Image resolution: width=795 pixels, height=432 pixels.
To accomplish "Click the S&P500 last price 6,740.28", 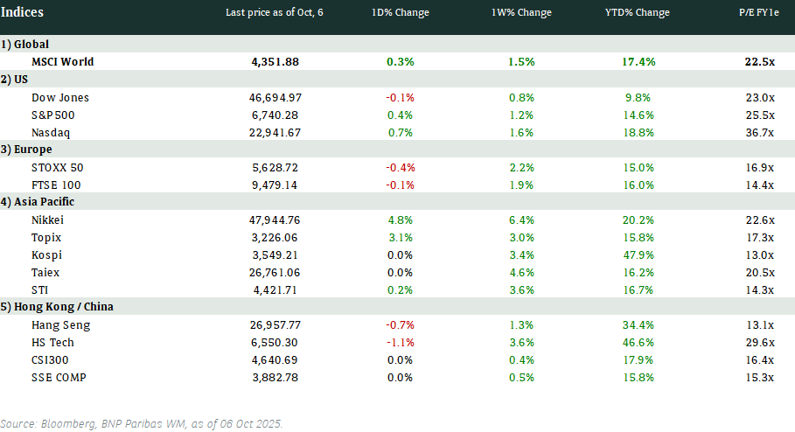I will click(275, 115).
